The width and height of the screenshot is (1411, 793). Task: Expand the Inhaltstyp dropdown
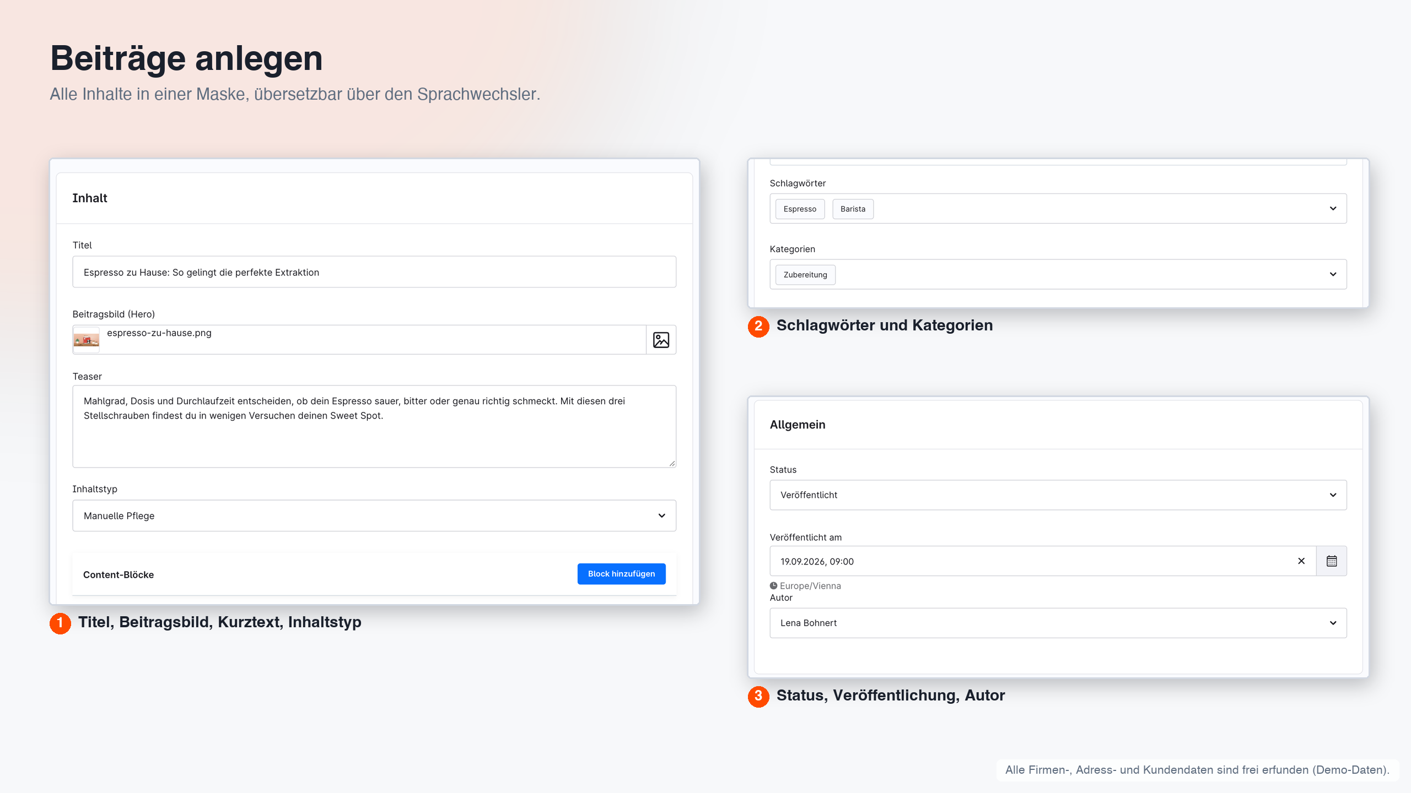[374, 516]
